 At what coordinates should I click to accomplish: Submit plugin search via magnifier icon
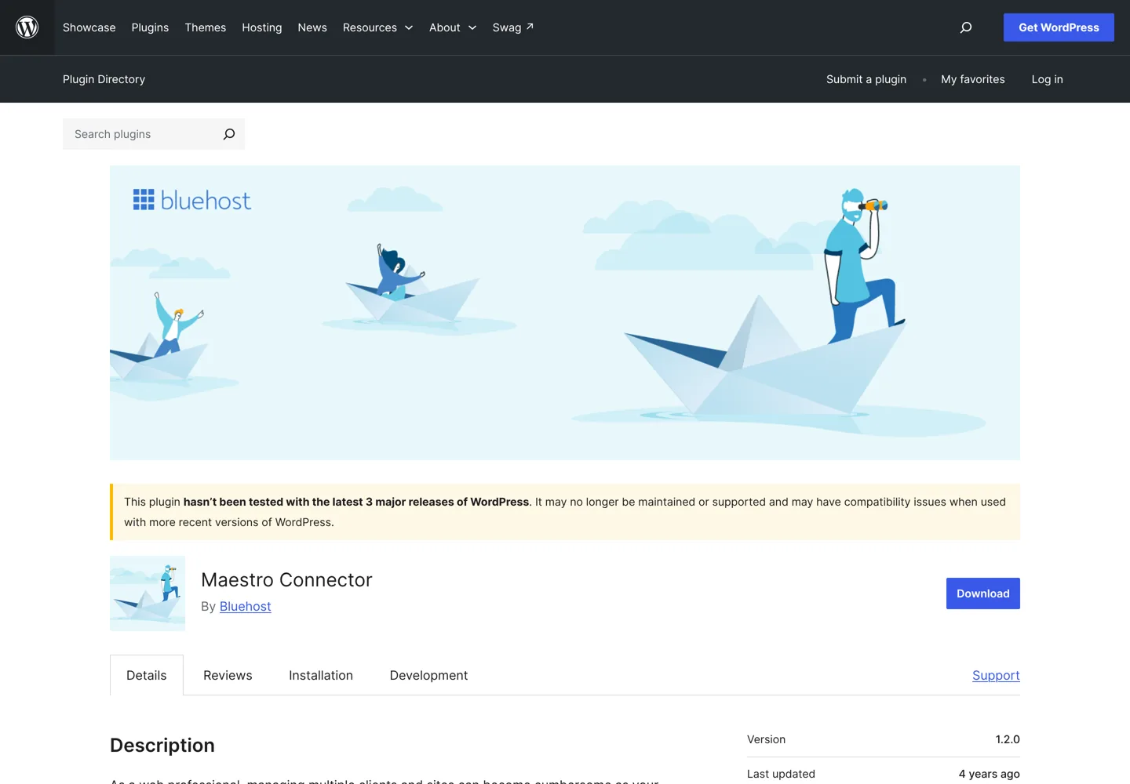(x=229, y=134)
